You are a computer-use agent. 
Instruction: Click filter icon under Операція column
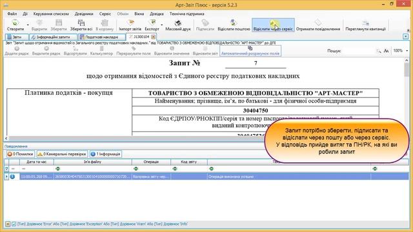tap(136, 169)
